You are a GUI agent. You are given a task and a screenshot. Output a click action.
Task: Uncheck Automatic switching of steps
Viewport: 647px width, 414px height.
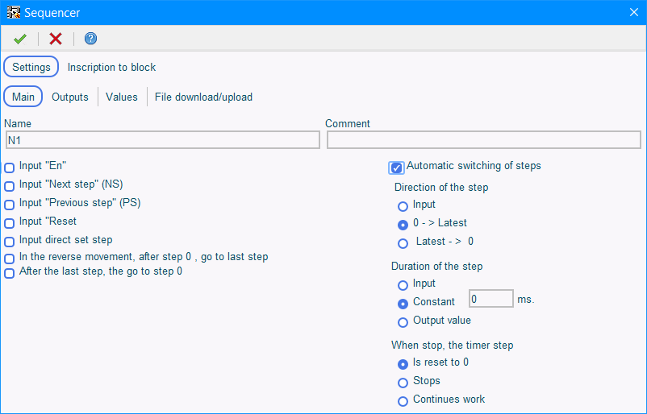coord(396,168)
